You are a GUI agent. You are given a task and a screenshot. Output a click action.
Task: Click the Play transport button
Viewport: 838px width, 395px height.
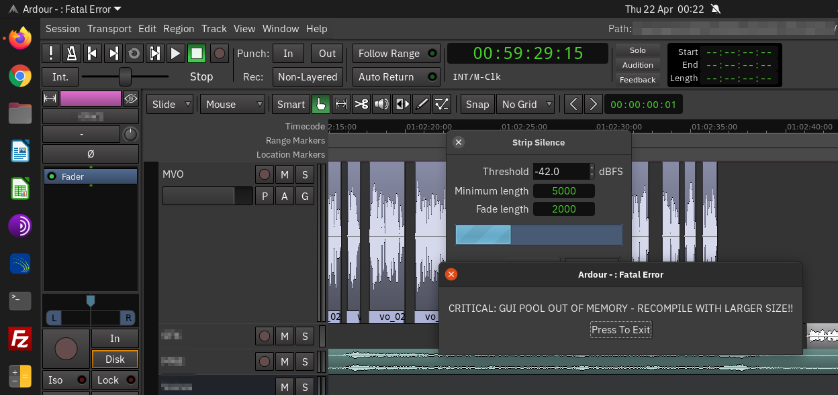(x=175, y=54)
